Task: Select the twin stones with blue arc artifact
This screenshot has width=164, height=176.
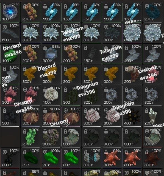Action: (91, 158)
